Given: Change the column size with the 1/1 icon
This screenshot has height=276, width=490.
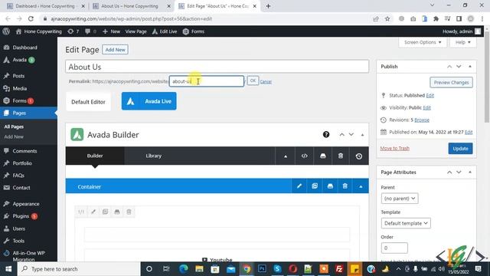Looking at the screenshot, I should [81, 212].
